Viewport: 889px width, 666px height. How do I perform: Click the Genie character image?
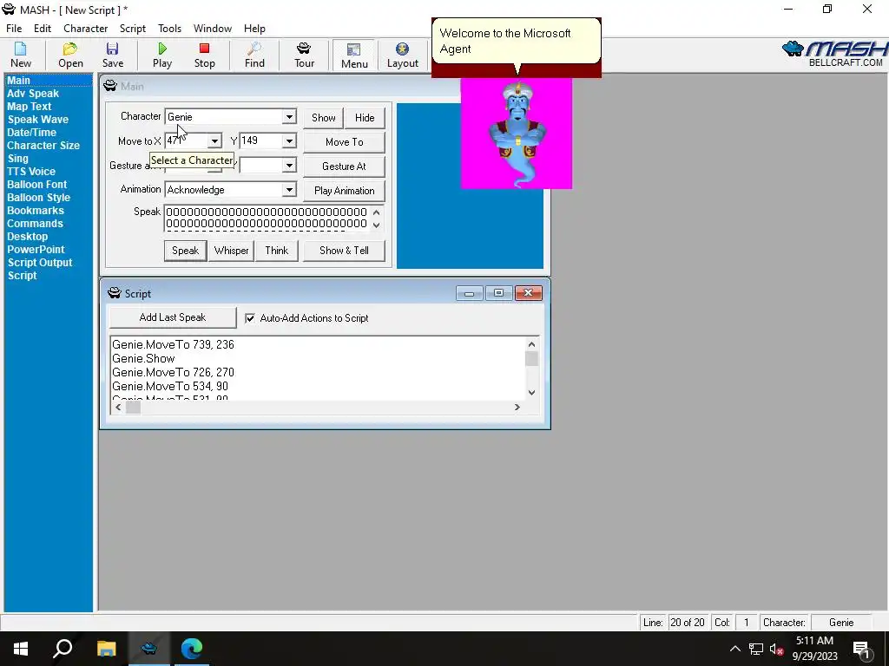(x=517, y=134)
